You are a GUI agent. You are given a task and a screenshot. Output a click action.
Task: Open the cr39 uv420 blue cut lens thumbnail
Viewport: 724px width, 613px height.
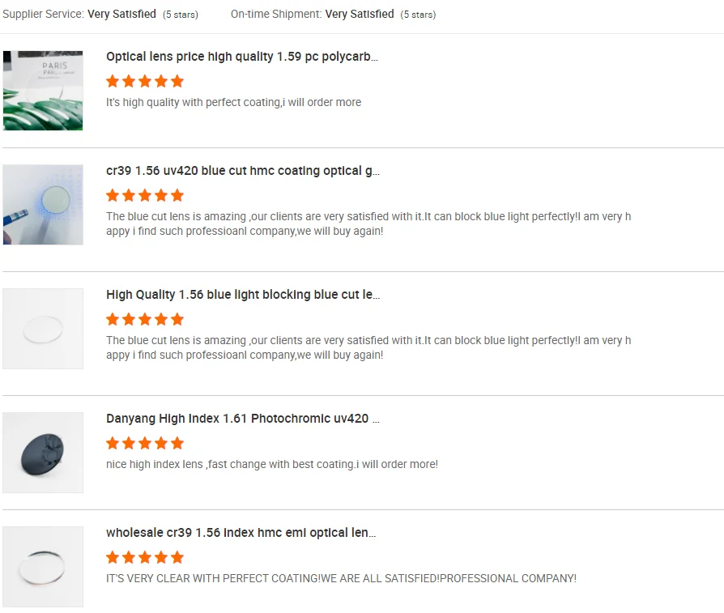(43, 205)
